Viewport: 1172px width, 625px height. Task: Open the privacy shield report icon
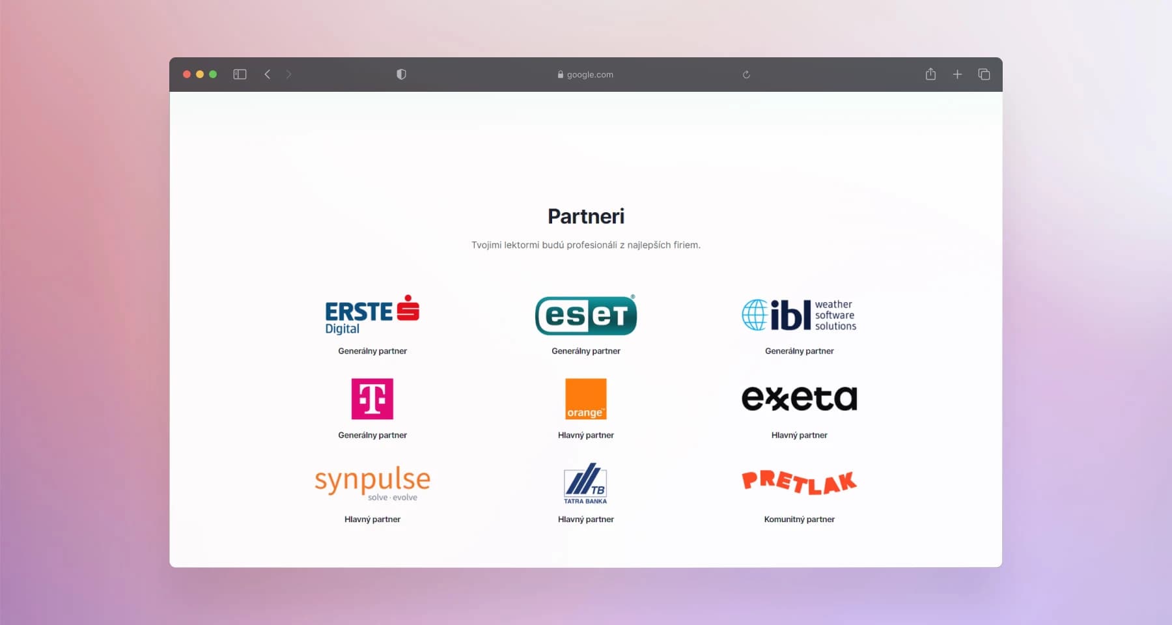[x=401, y=74]
